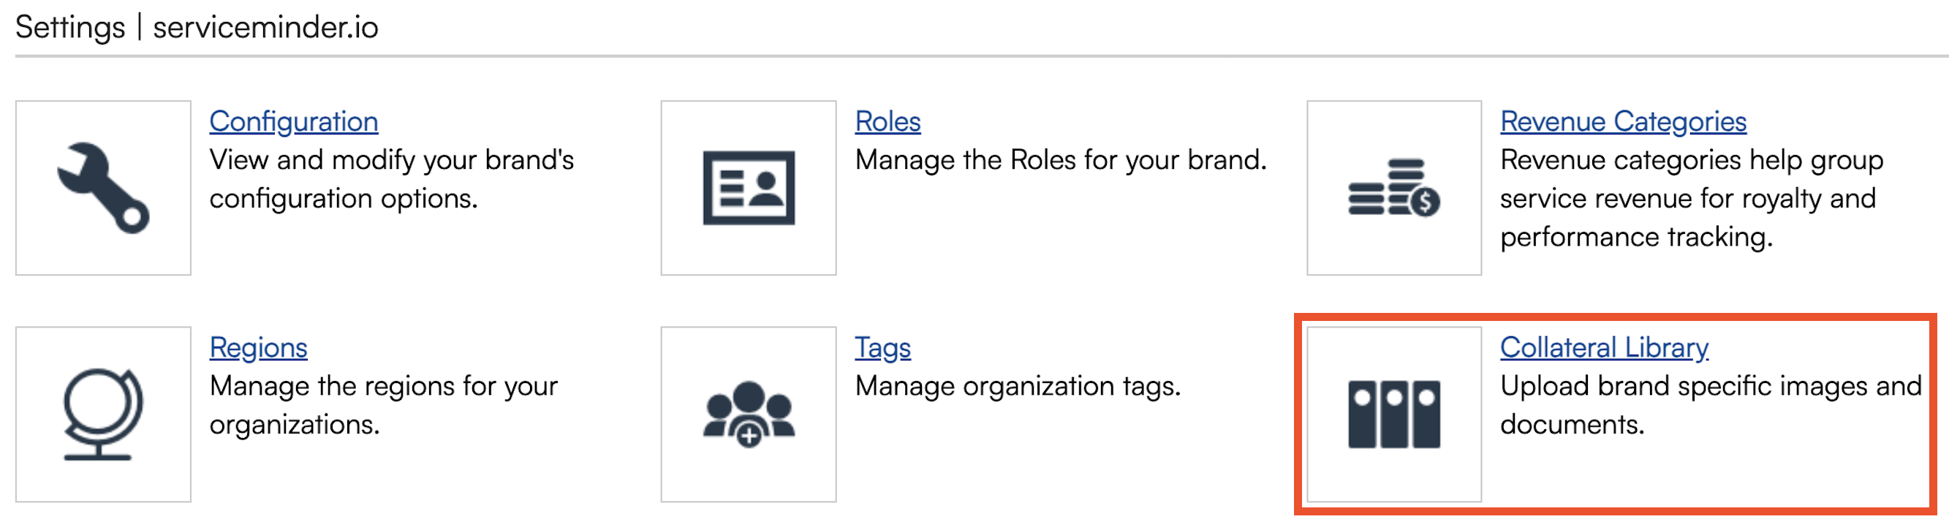Click the Collateral Library binders icon
This screenshot has width=1949, height=522.
pos(1393,414)
